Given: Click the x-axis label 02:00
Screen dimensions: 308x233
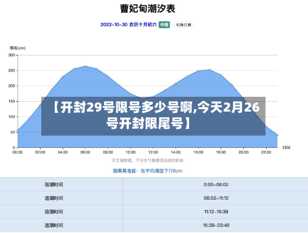Looking at the screenshot, I should tap(40, 152).
